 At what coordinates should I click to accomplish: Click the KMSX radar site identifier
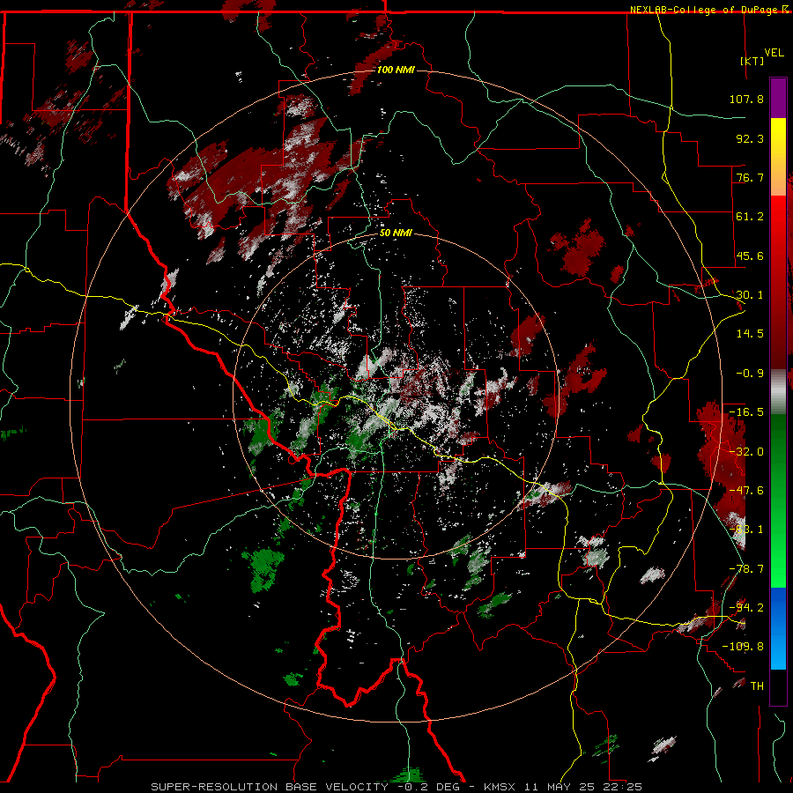[500, 787]
